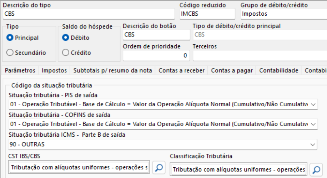Select the Principal type radio option
Screen dimensions: 327x178
[10, 37]
